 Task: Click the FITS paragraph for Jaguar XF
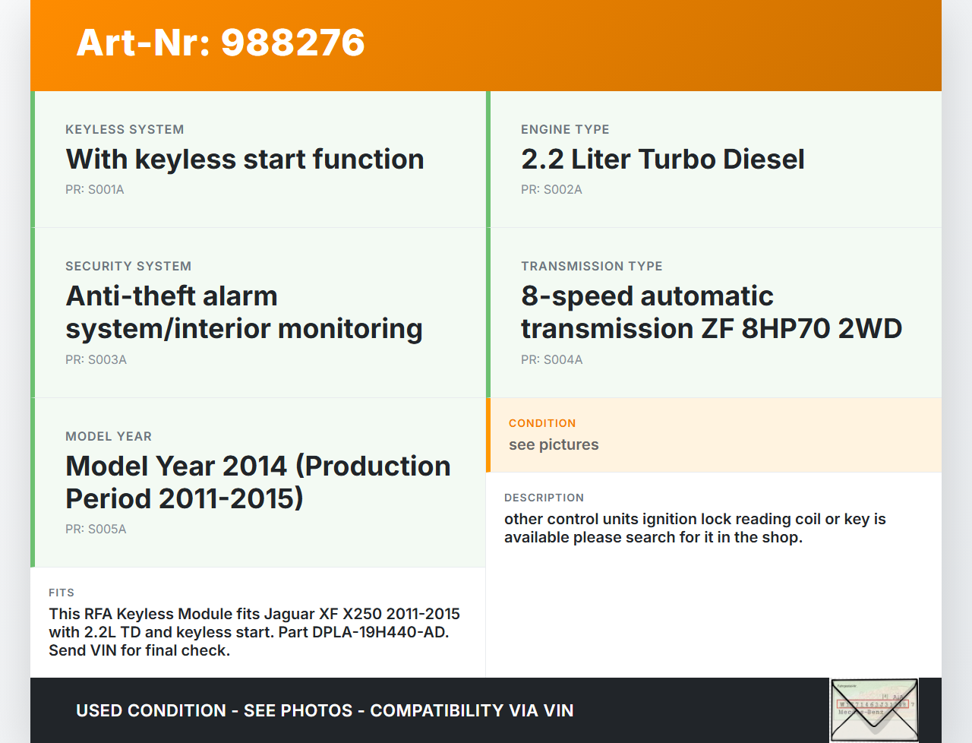[254, 632]
